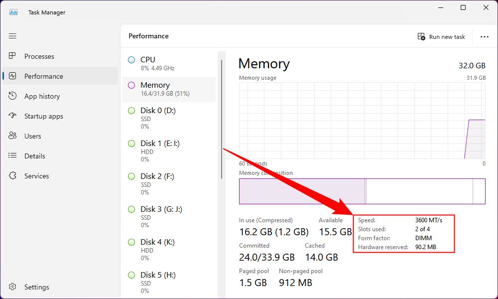Open the Services puzzle icon
The height and width of the screenshot is (299, 498).
pyautogui.click(x=12, y=176)
